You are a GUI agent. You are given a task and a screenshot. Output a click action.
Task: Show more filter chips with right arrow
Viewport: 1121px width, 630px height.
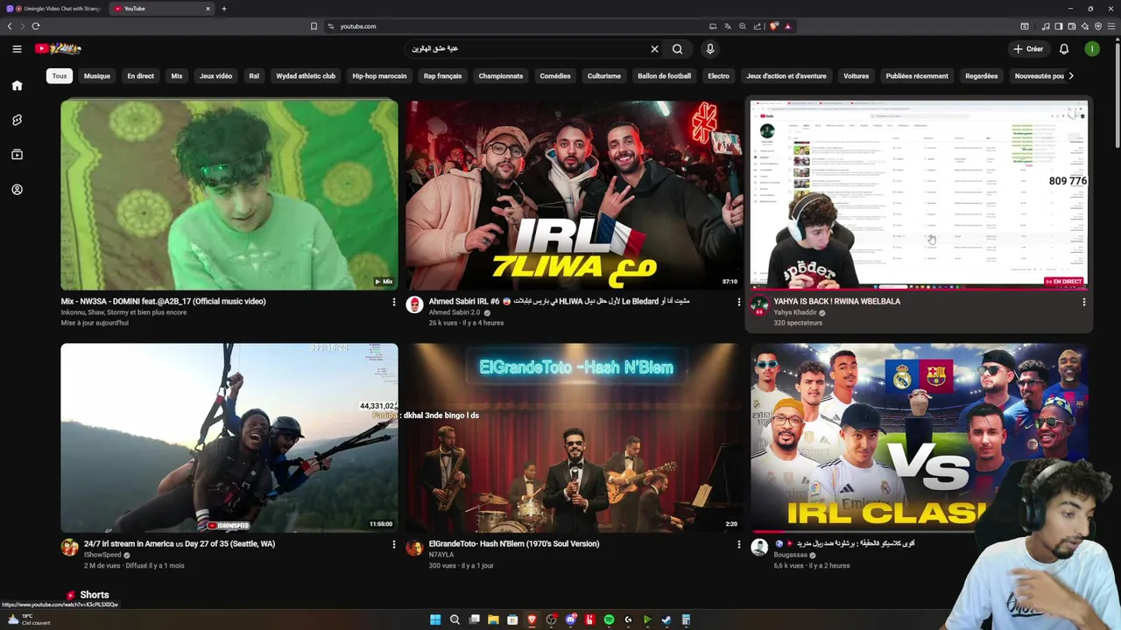point(1070,76)
